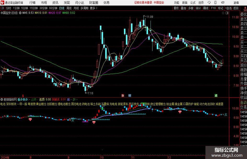Viewport: 247px width, 159px height.
Task: Open the 版面 menu
Action: [185, 3]
